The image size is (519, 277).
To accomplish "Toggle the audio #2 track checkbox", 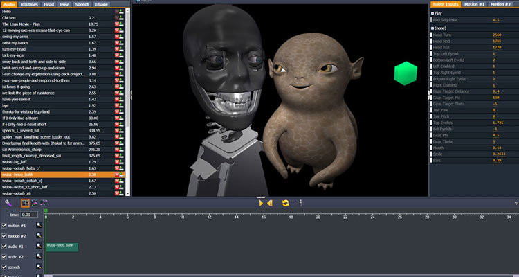I will (x=6, y=256).
